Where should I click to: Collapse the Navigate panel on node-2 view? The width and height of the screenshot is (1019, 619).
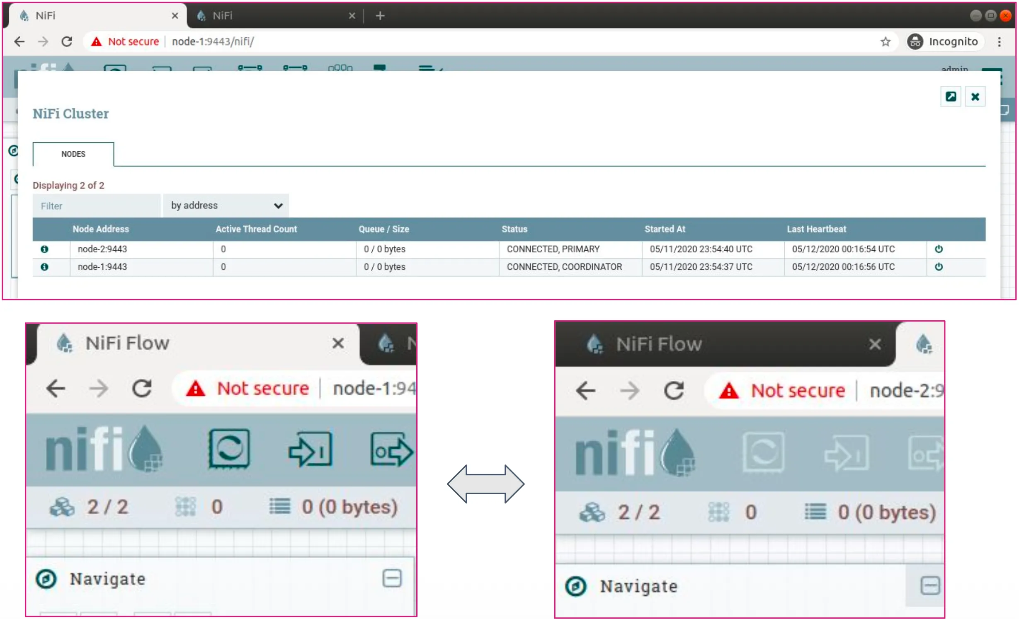930,586
